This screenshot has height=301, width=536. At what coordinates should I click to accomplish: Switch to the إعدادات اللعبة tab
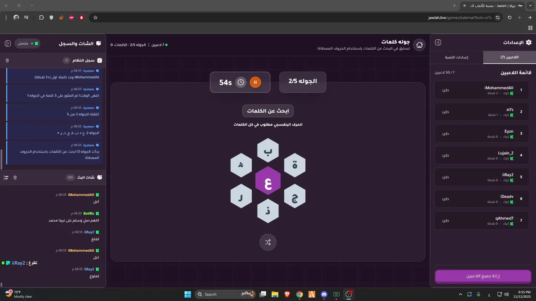coord(456,57)
